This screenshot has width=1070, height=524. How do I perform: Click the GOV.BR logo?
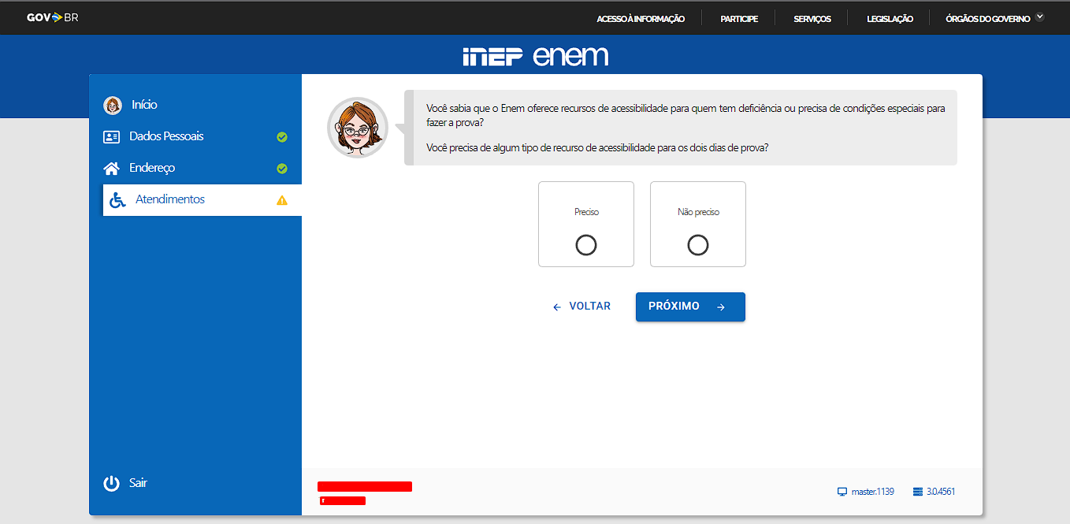point(53,17)
